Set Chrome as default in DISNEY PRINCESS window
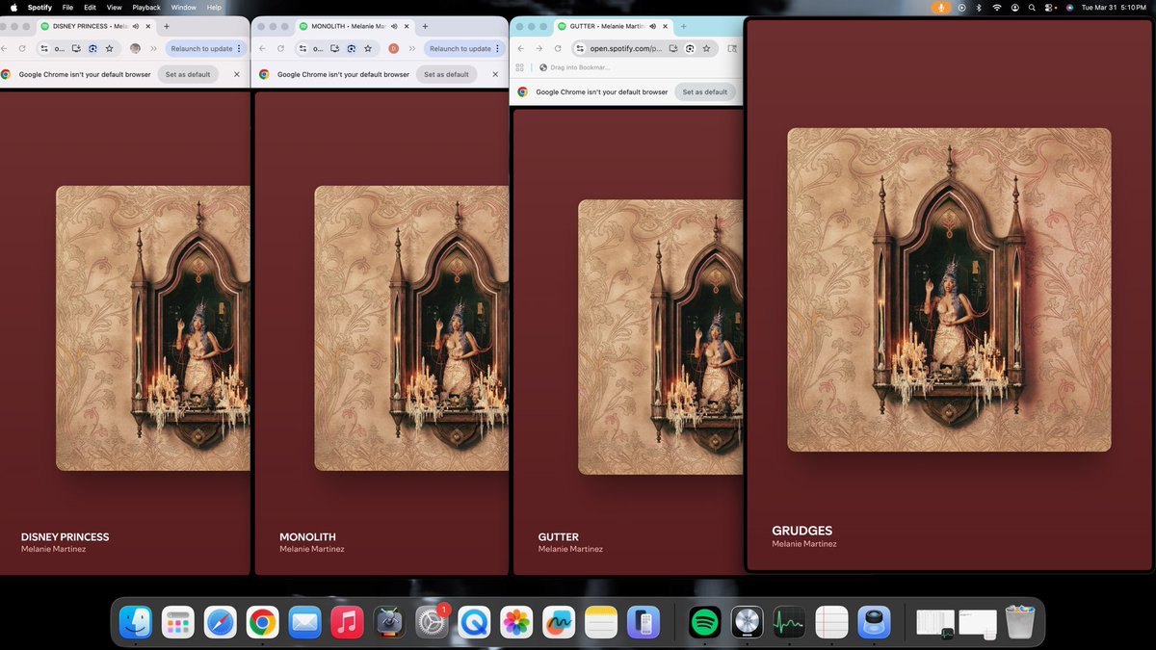The height and width of the screenshot is (650, 1156). (188, 74)
